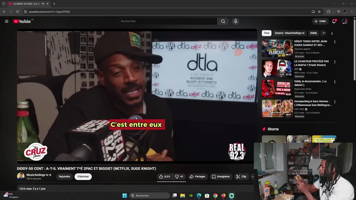This screenshot has width=356, height=200.
Task: Open options for the Vincent Lapierre video
Action: pos(335,42)
